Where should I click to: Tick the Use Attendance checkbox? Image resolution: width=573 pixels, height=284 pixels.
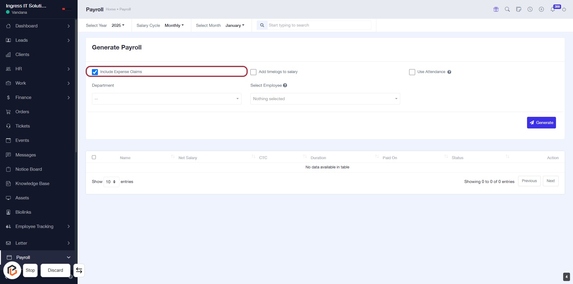point(412,72)
